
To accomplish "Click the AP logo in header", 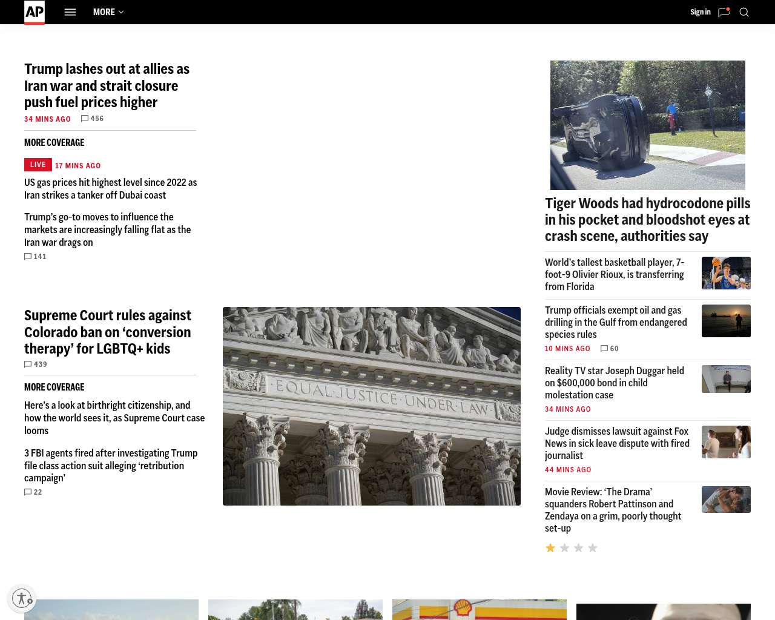I will coord(35,12).
